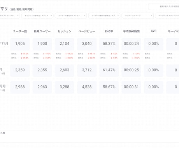This screenshot has width=179, height=148.
Task: Click the 2,968 users value
Action: tap(20, 87)
